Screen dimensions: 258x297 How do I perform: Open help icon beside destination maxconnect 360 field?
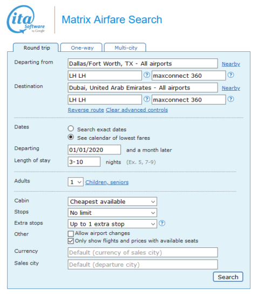pyautogui.click(x=230, y=99)
